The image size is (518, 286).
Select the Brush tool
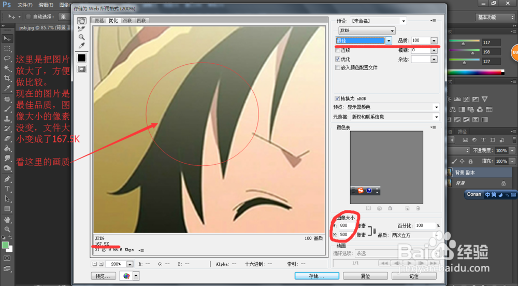(x=7, y=109)
